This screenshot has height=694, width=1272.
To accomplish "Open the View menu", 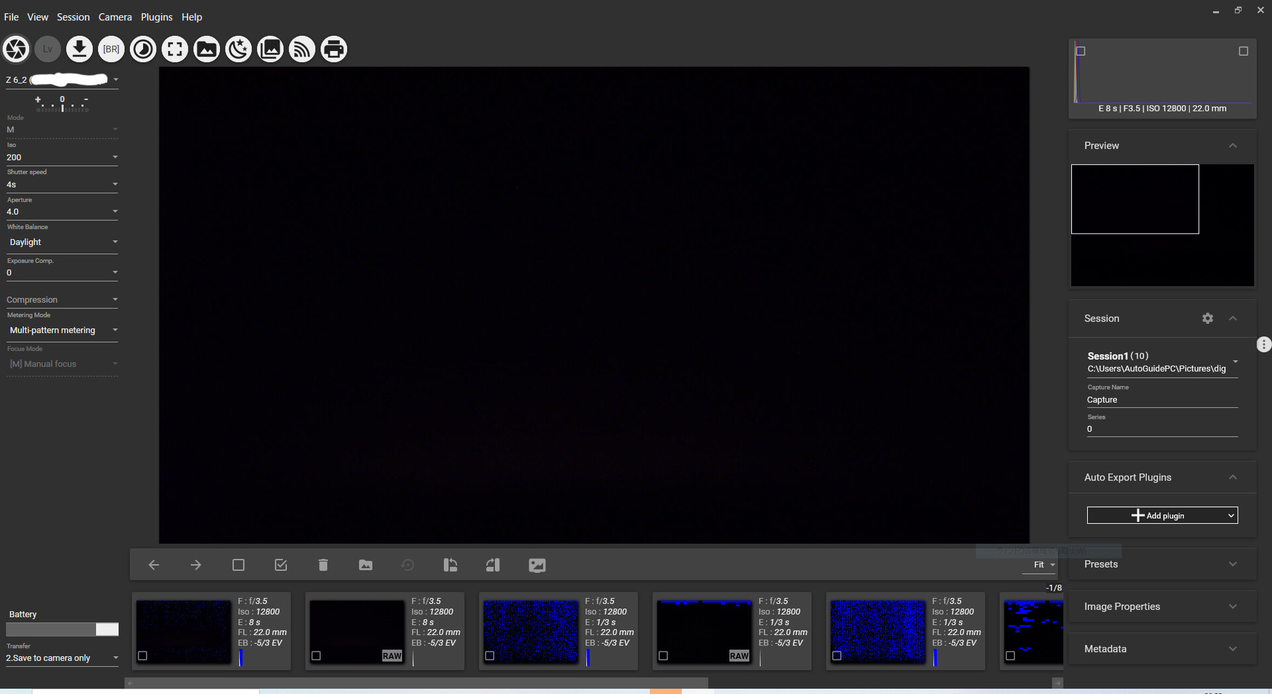I will [38, 17].
